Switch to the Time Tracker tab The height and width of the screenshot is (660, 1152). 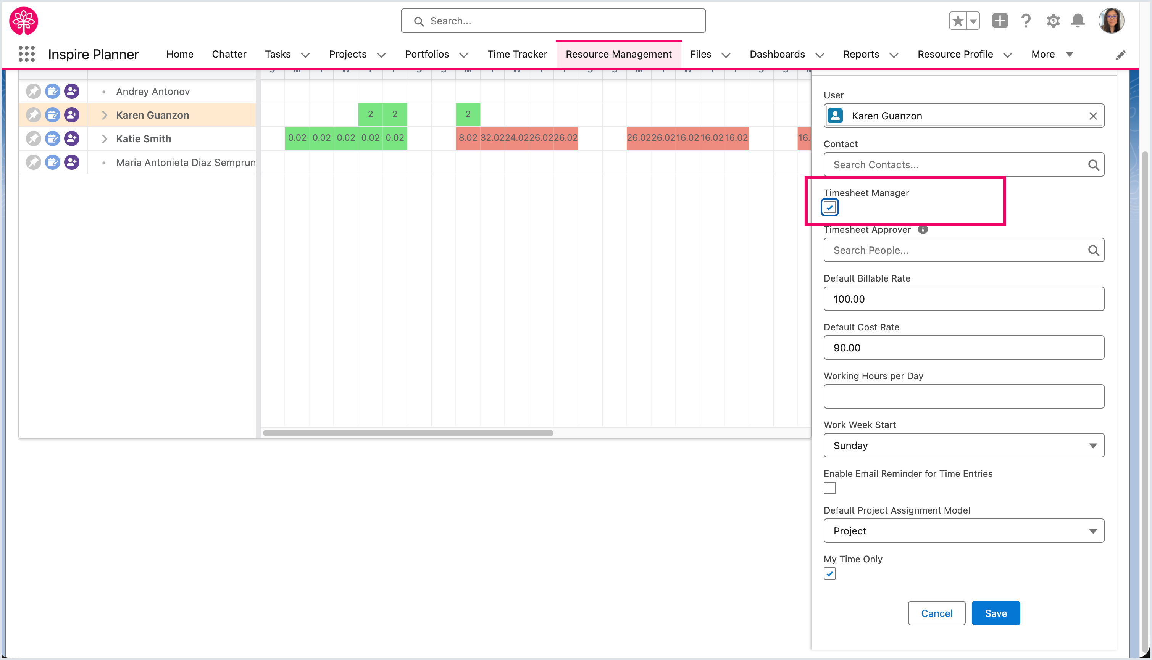[517, 54]
